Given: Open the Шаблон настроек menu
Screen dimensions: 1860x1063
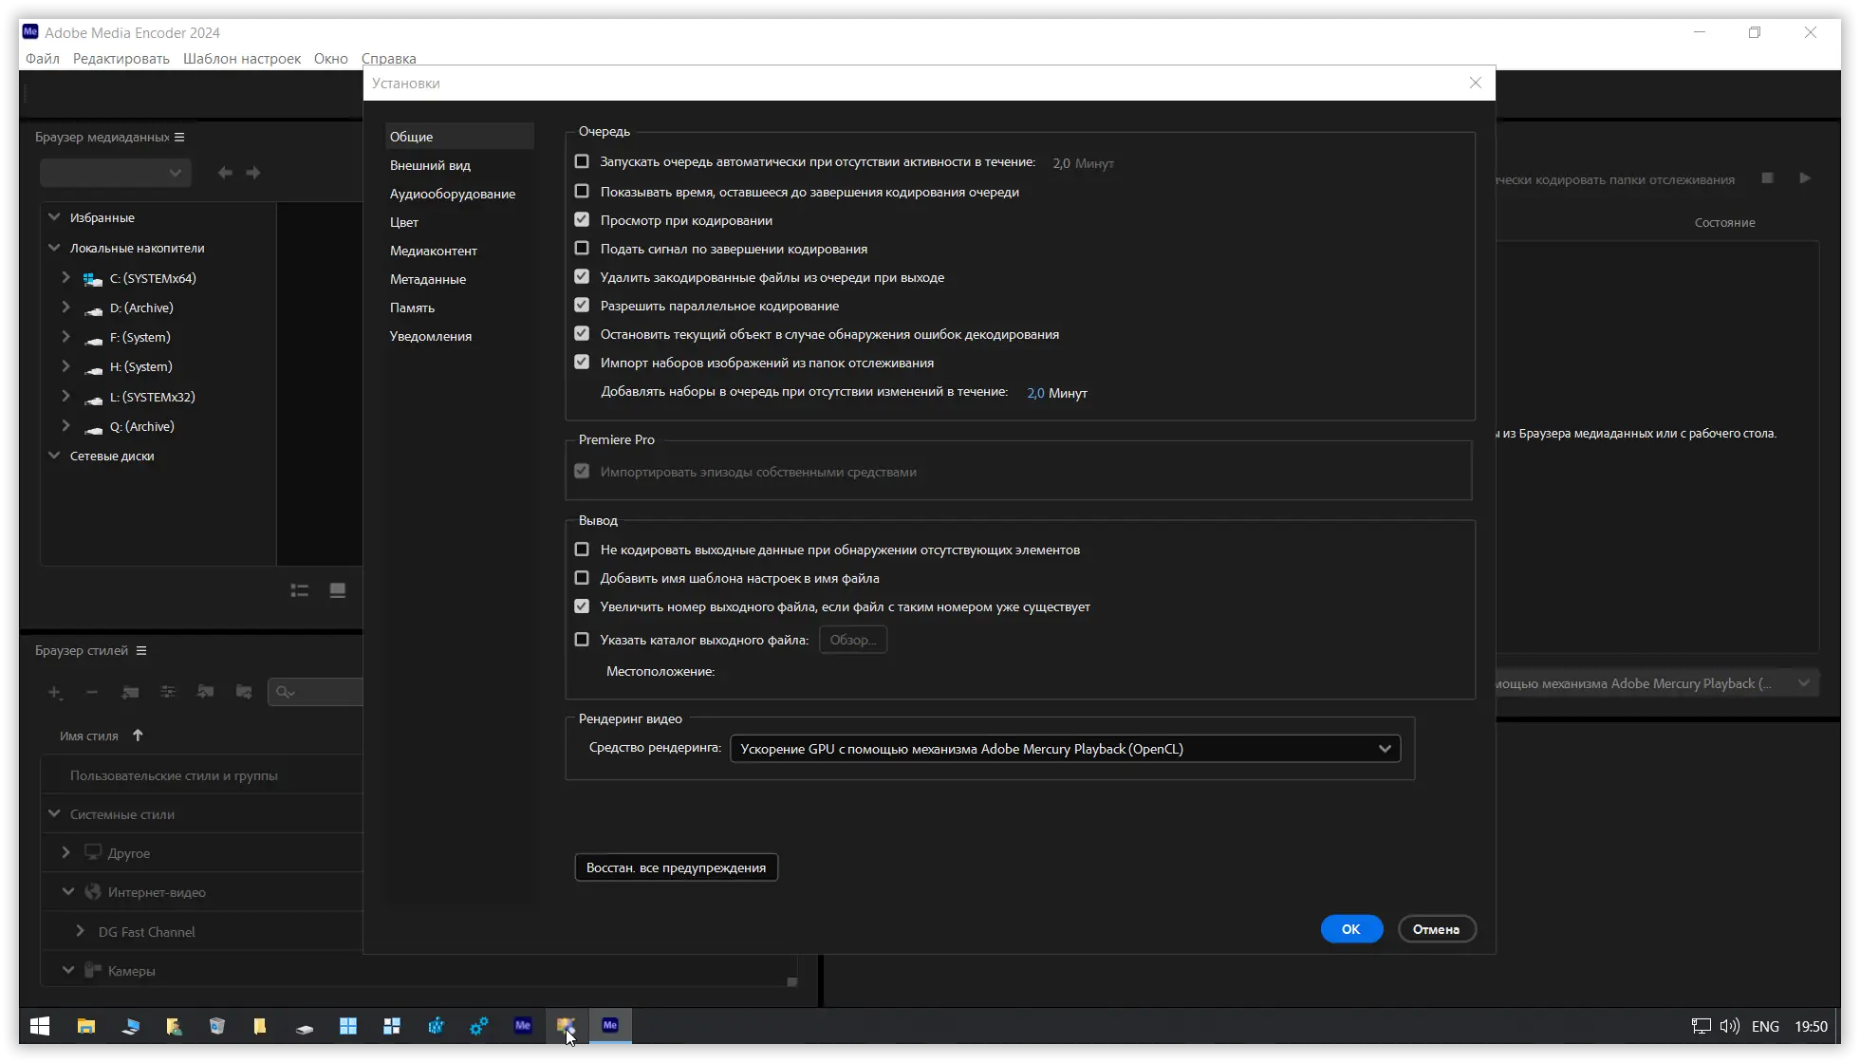Looking at the screenshot, I should coord(241,59).
